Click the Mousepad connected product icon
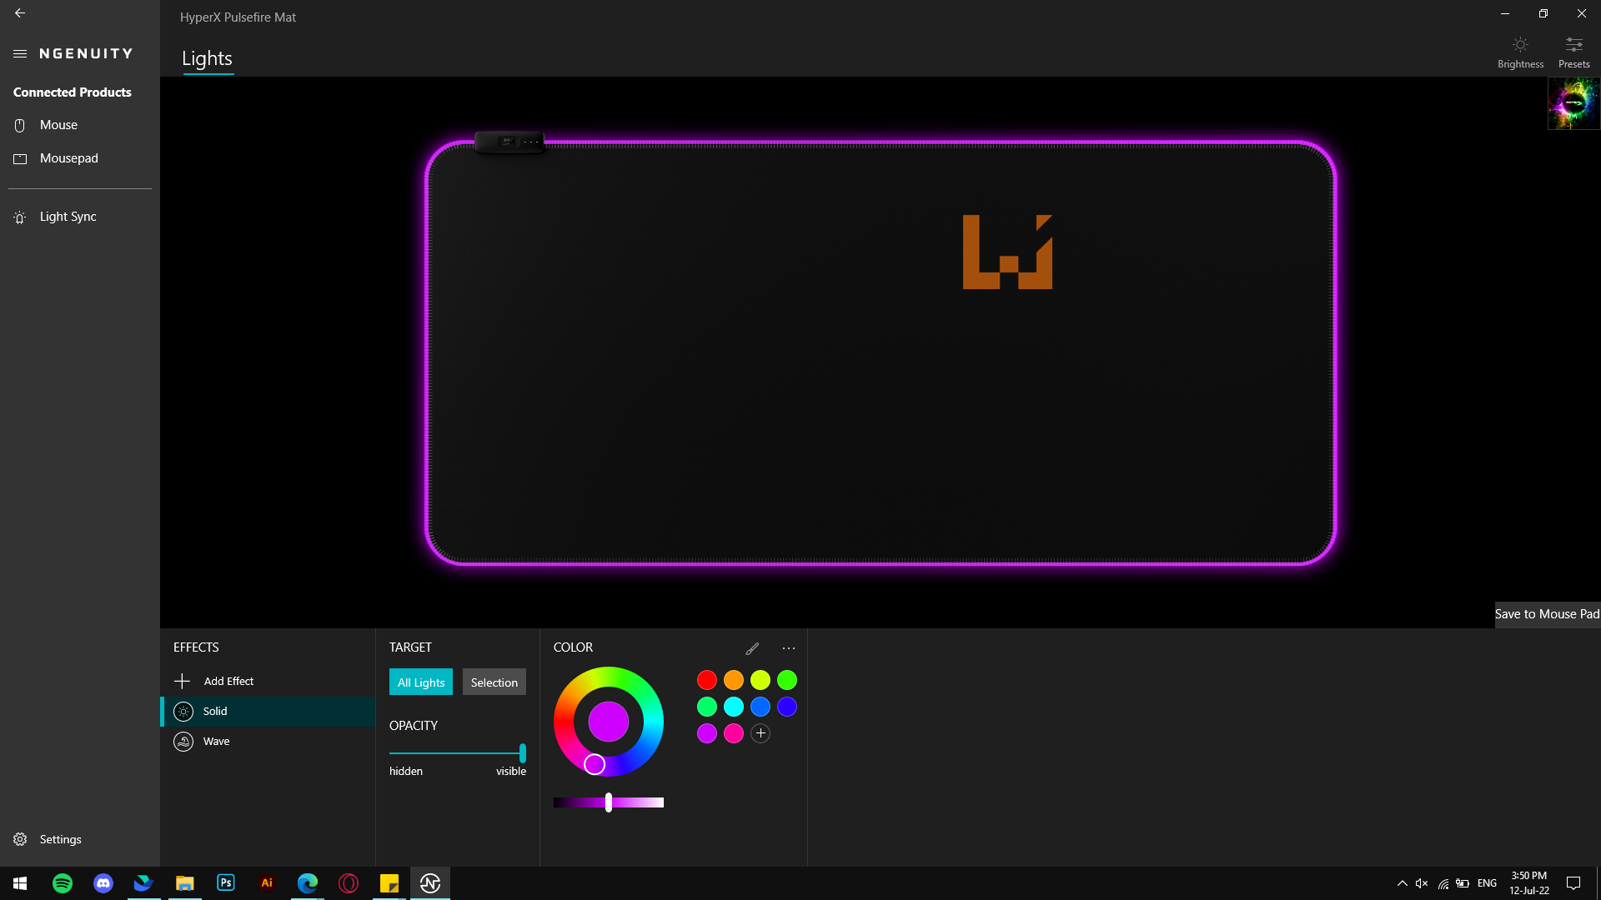Screen dimensions: 1601x900 click(x=20, y=158)
